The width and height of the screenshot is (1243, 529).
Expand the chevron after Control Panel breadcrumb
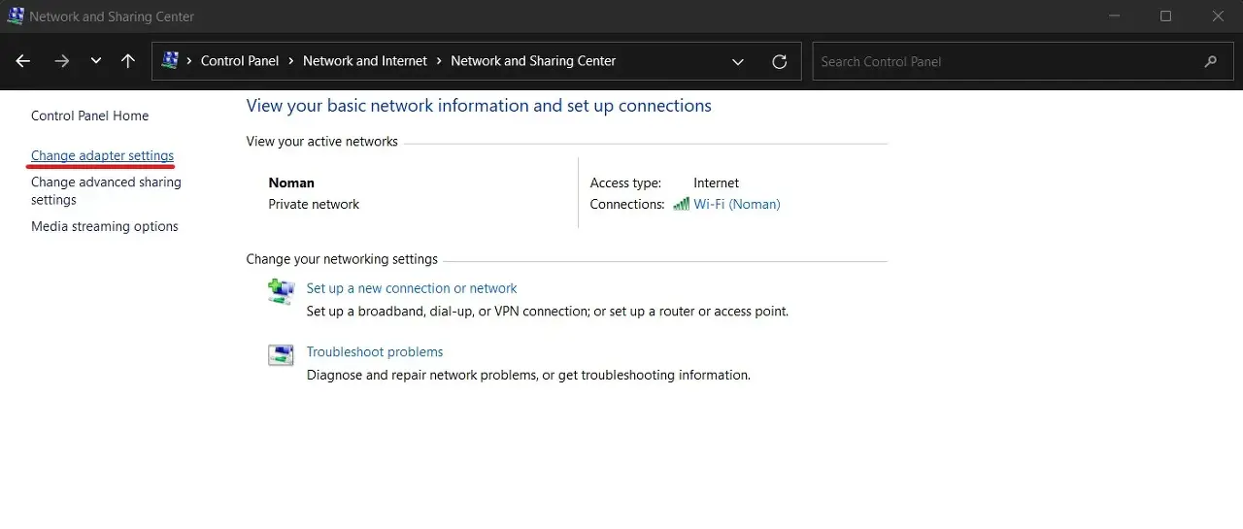(290, 61)
